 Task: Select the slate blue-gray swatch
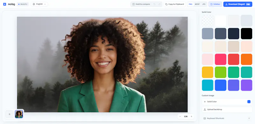point(208,34)
